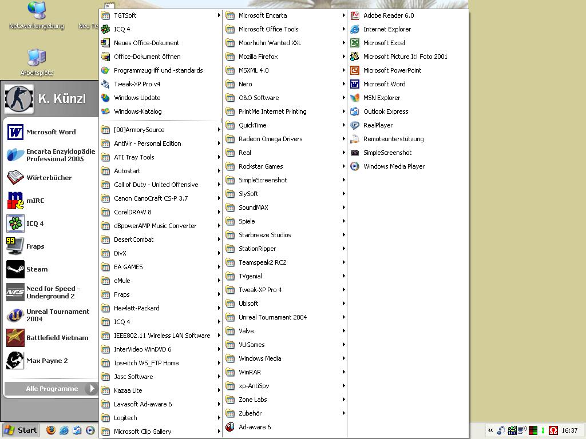586x439 pixels.
Task: Expand the TGTSoft folder submenu
Action: (x=161, y=15)
